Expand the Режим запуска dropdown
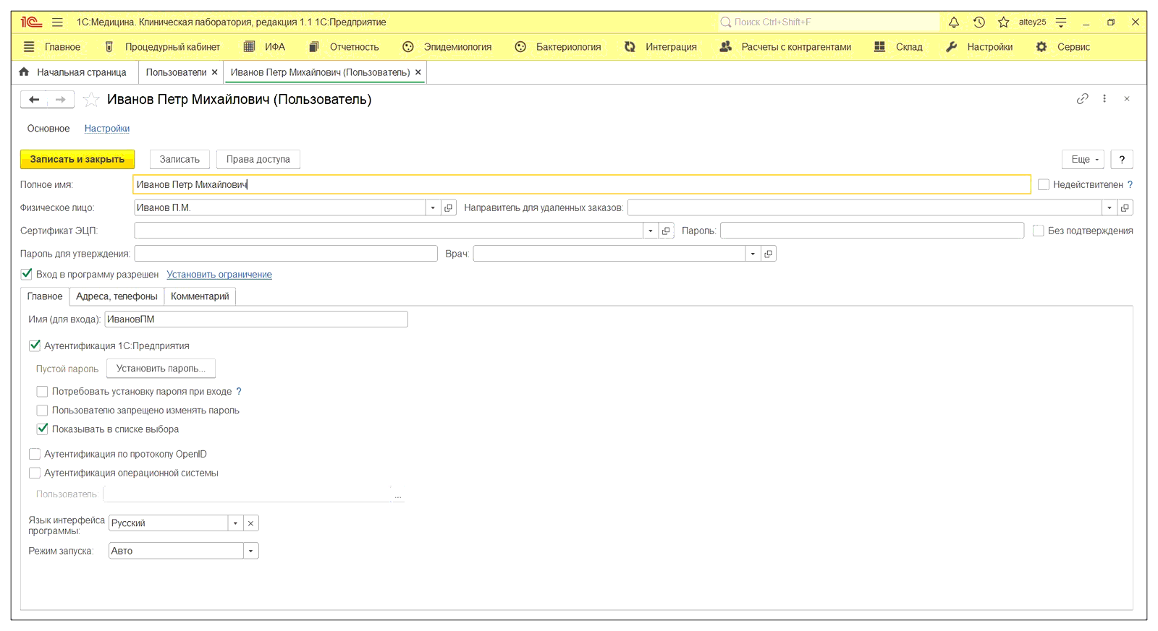Image resolution: width=1158 pixels, height=631 pixels. pos(251,551)
